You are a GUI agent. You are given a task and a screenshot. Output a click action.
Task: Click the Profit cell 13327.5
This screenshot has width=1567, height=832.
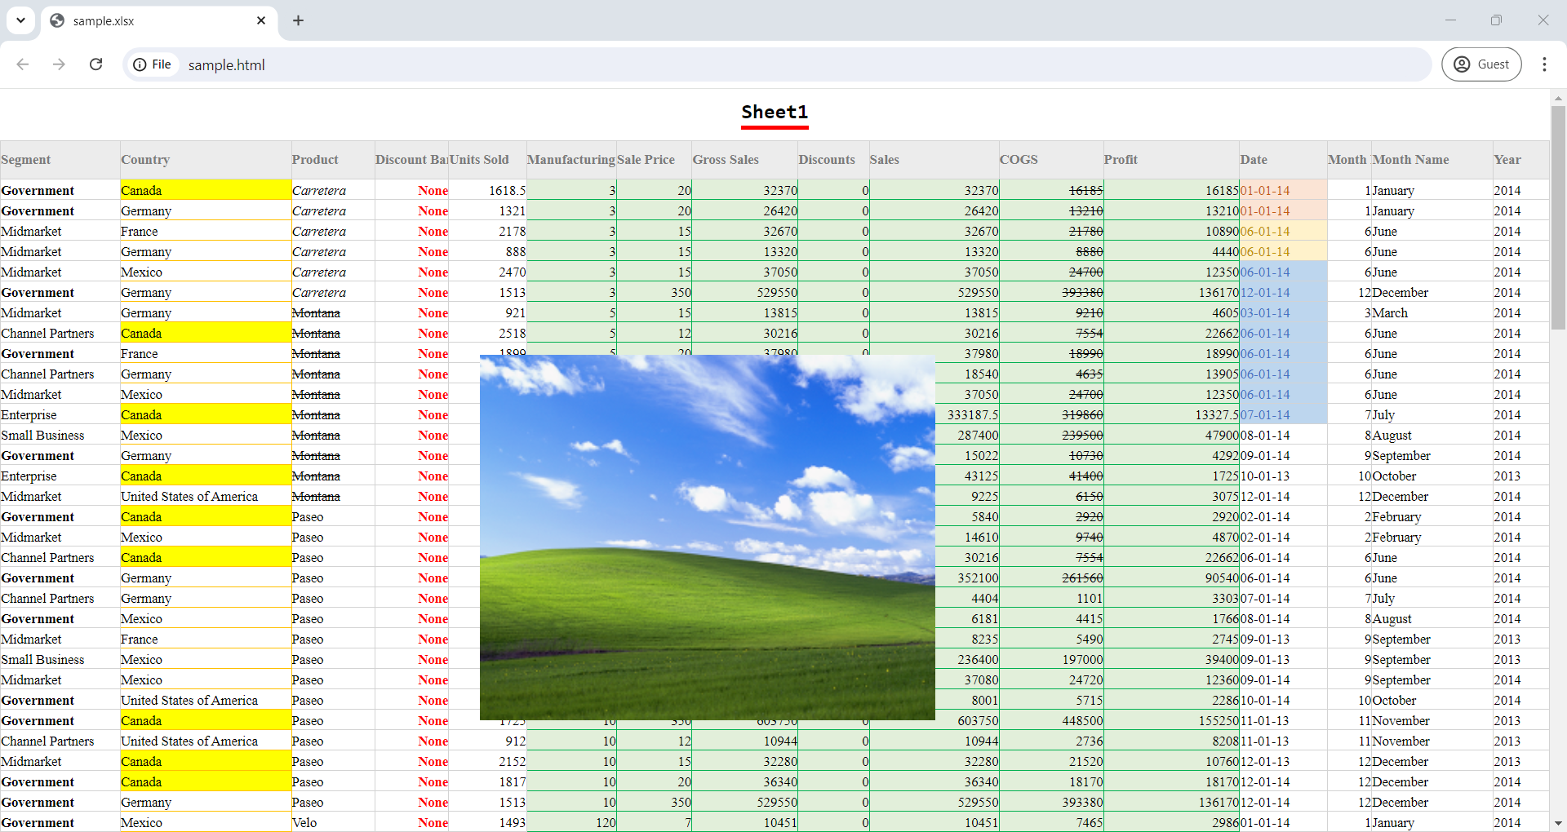click(1171, 414)
